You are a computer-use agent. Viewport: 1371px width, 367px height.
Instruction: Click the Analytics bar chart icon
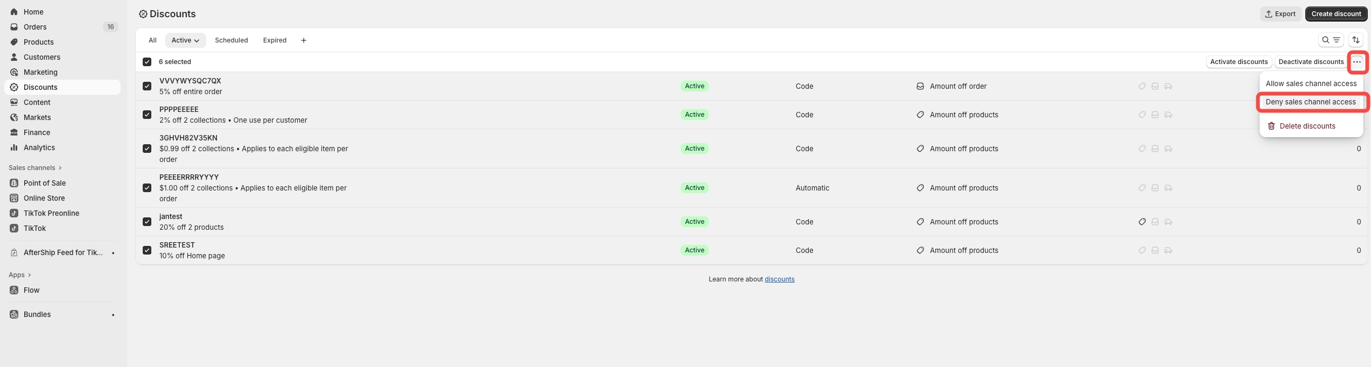pos(14,147)
